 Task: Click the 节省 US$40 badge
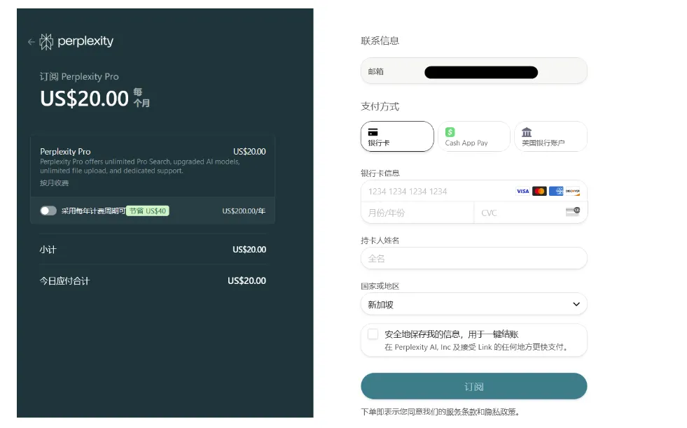click(x=148, y=211)
